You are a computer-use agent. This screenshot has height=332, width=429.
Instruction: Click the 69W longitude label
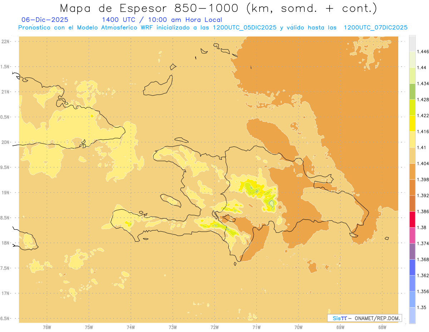tap(340, 327)
